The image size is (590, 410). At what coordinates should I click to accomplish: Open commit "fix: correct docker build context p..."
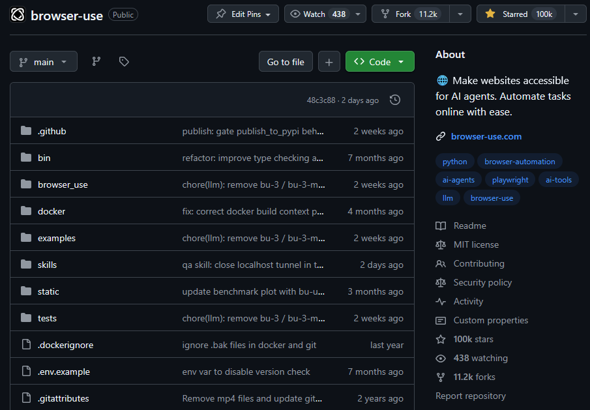tap(253, 211)
